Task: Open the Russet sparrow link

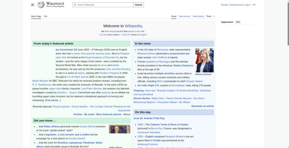Action: 61,107
